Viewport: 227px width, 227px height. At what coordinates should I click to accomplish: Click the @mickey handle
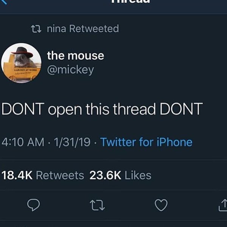point(70,70)
